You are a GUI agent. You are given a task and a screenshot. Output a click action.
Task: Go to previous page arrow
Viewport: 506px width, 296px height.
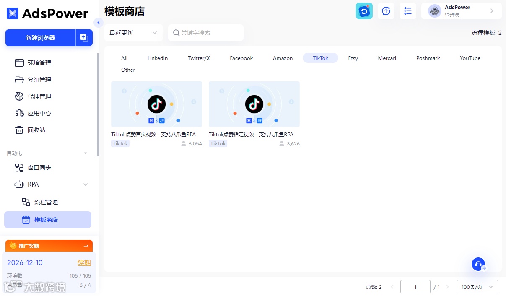(392, 287)
